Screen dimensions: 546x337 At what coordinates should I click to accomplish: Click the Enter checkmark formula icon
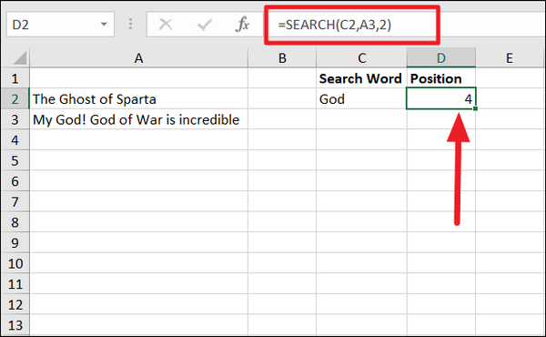(x=205, y=25)
